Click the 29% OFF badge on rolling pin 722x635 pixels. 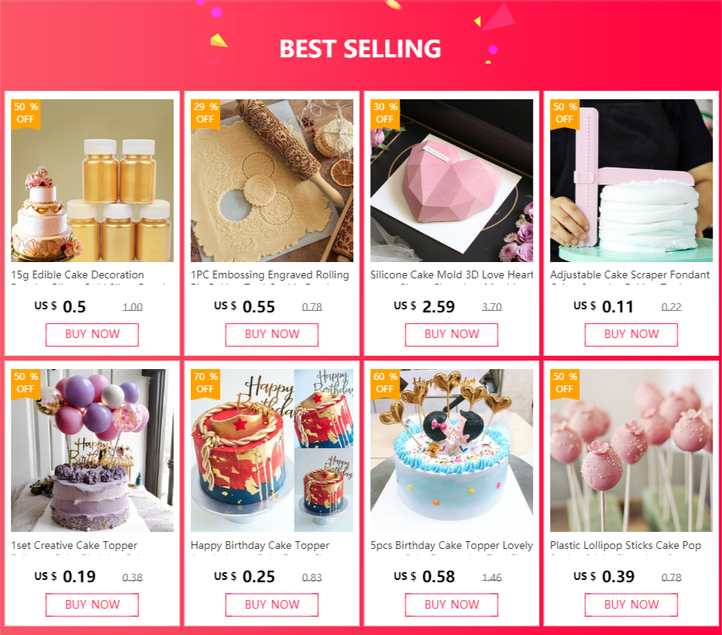pyautogui.click(x=205, y=113)
